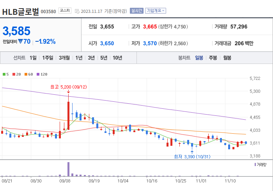Image resolution: width=273 pixels, height=191 pixels.
Task: Click the 거래량 value 57,296
Action: click(239, 27)
